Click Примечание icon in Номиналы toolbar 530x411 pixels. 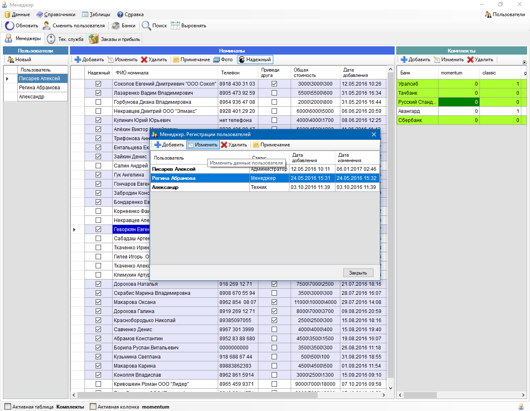[176, 60]
